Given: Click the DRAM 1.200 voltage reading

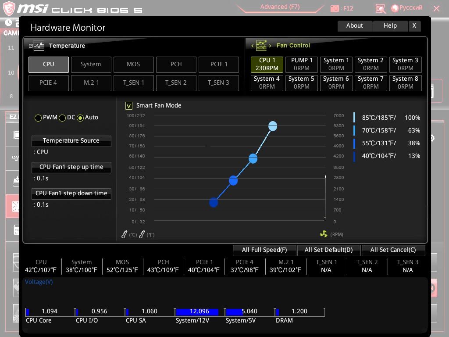Looking at the screenshot, I should [299, 312].
